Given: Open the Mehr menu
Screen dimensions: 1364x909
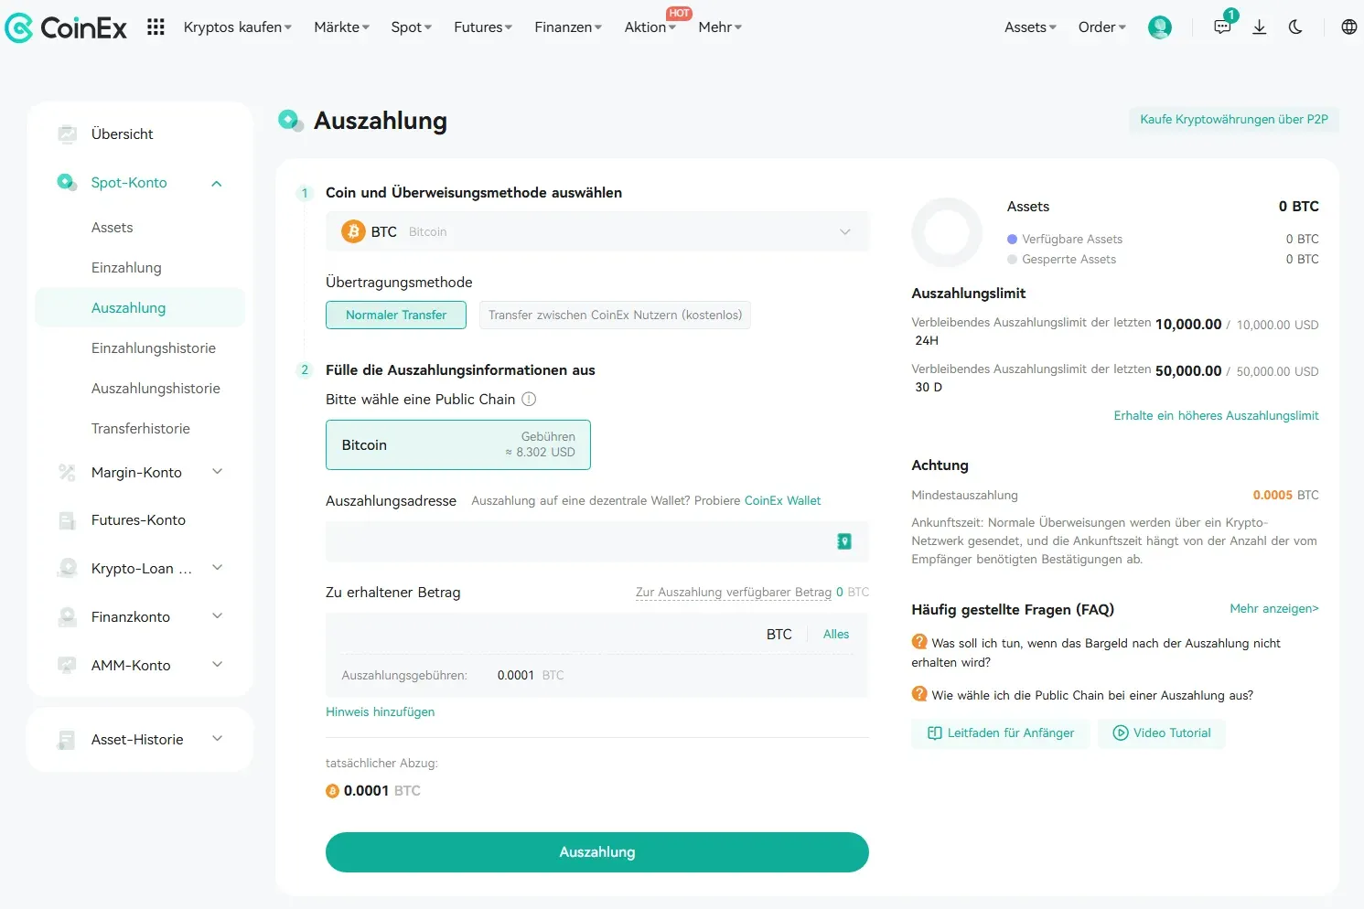Looking at the screenshot, I should [x=720, y=27].
